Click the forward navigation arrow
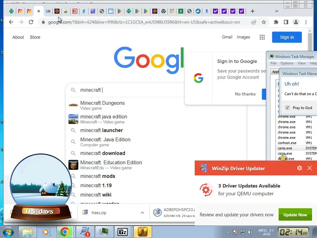Viewport: 317px width, 238px height. point(21,22)
